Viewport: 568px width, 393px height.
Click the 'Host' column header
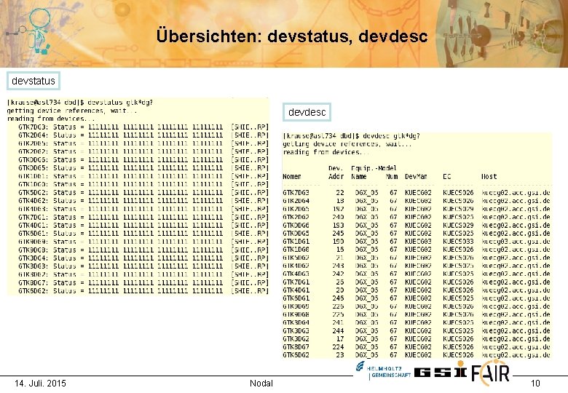[x=489, y=177]
